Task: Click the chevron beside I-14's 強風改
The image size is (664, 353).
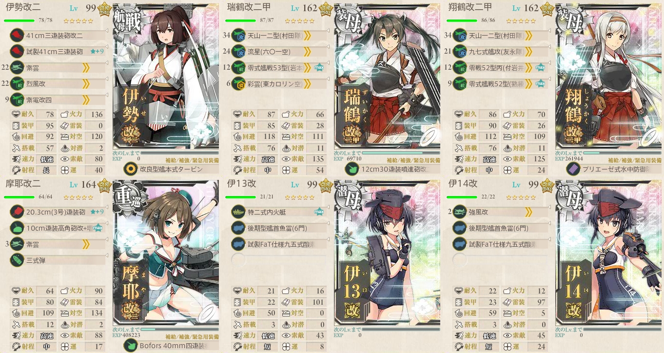Action: pos(529,212)
